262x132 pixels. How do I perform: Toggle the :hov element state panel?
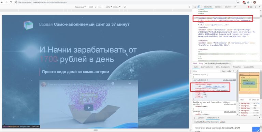tap(223, 71)
